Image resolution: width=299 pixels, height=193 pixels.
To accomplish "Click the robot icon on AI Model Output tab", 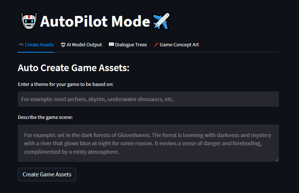I will [x=63, y=44].
